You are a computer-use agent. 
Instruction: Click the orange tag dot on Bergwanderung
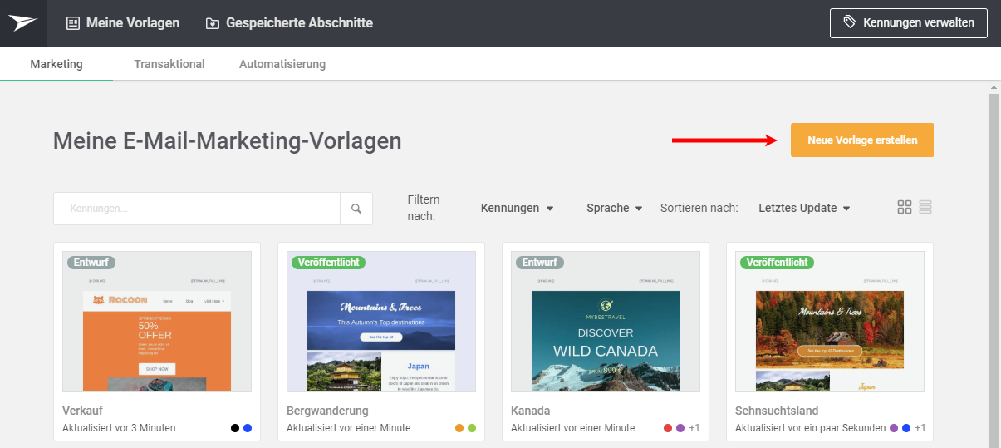click(459, 428)
